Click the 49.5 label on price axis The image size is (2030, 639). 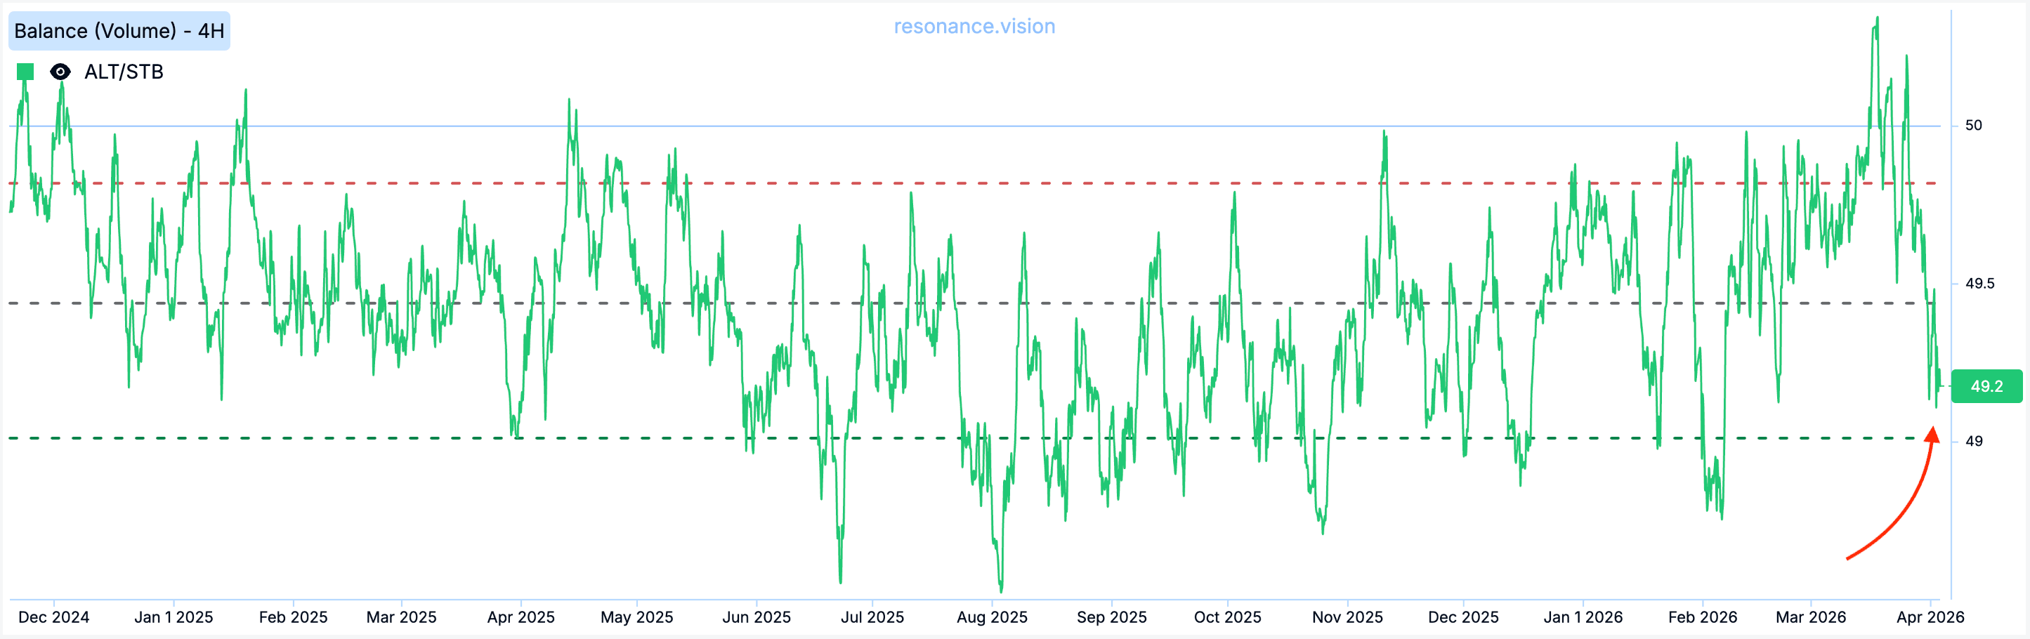pyautogui.click(x=1979, y=283)
